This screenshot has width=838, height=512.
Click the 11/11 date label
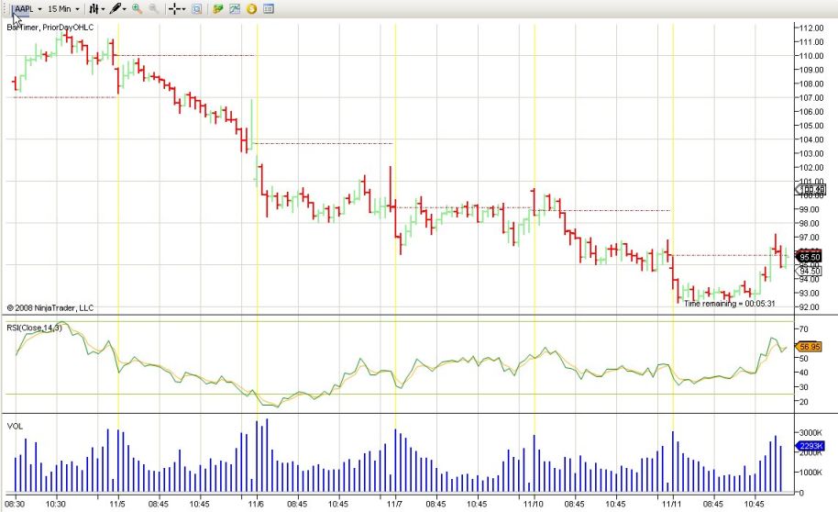(672, 504)
